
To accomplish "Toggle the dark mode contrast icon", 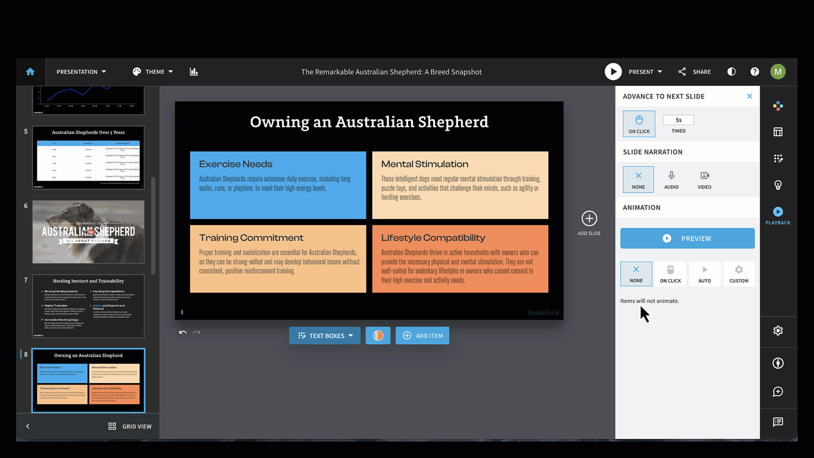I will (731, 72).
